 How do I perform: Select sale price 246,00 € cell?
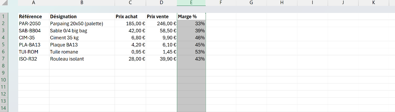[161, 24]
